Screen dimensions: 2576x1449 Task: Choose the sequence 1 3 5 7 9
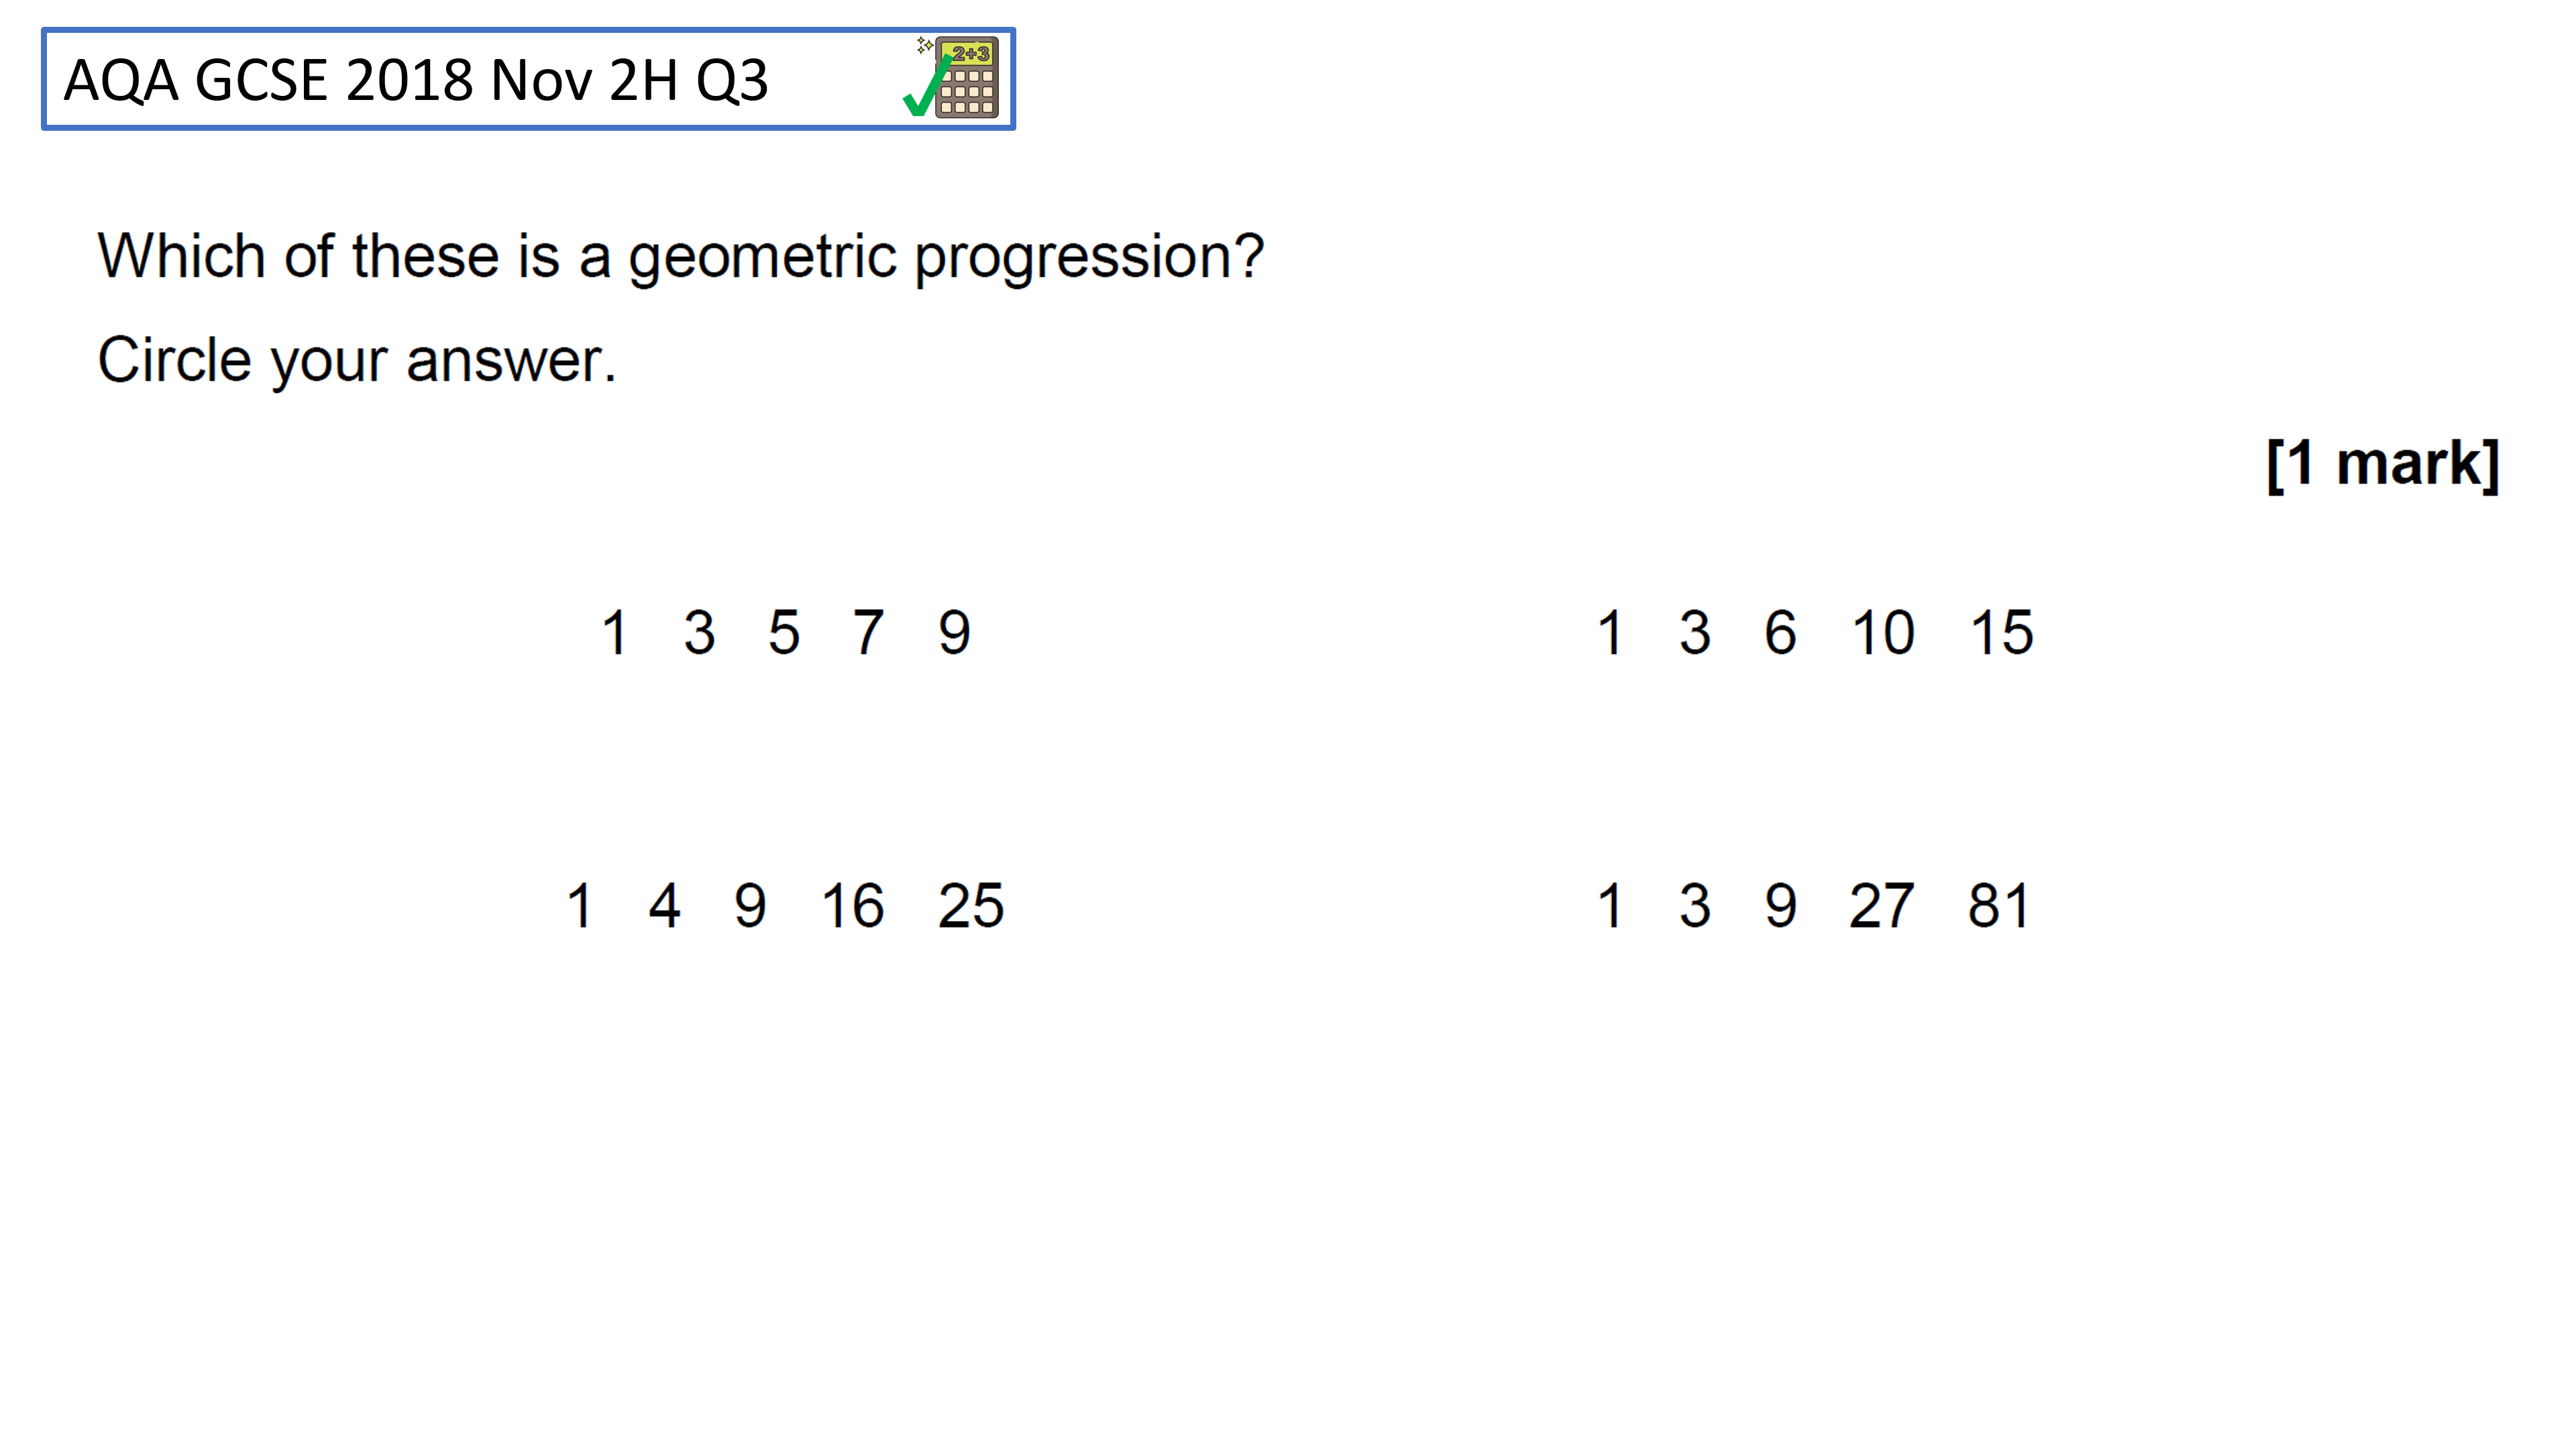click(786, 632)
